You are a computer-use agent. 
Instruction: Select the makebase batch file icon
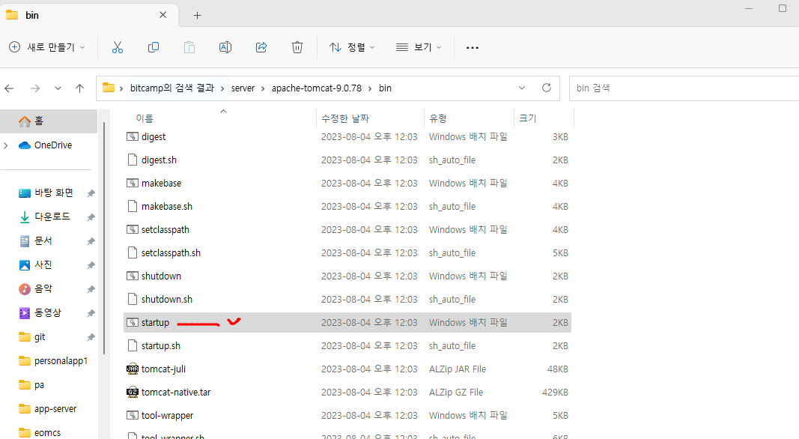133,183
